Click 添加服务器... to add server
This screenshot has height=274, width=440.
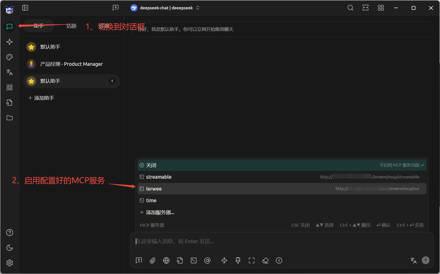[282, 212]
